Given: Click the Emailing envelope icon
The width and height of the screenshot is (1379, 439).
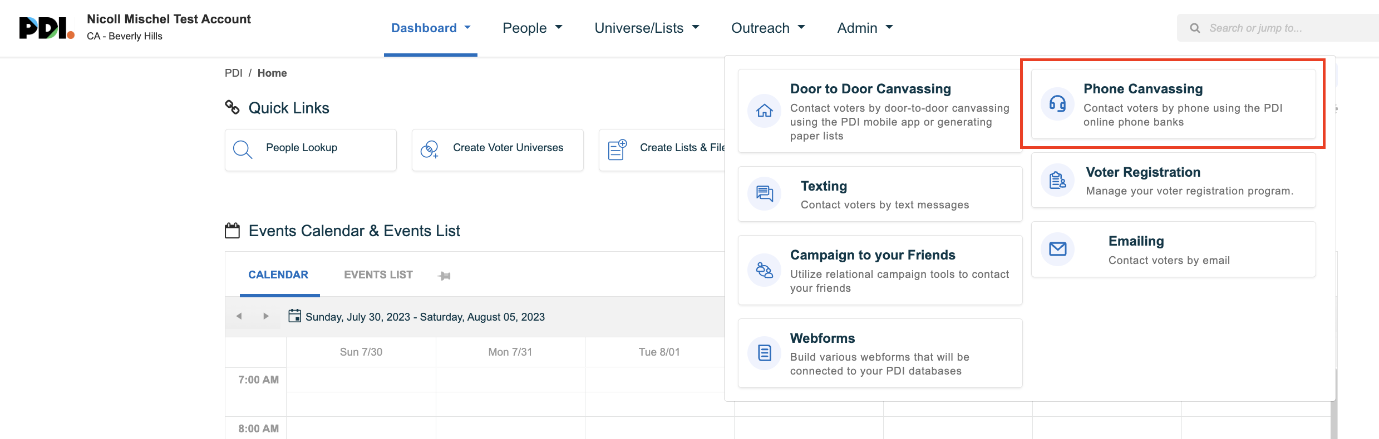Looking at the screenshot, I should 1057,249.
